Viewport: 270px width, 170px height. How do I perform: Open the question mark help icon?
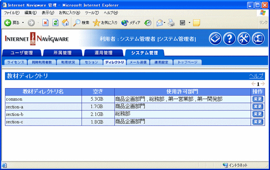tap(229, 38)
